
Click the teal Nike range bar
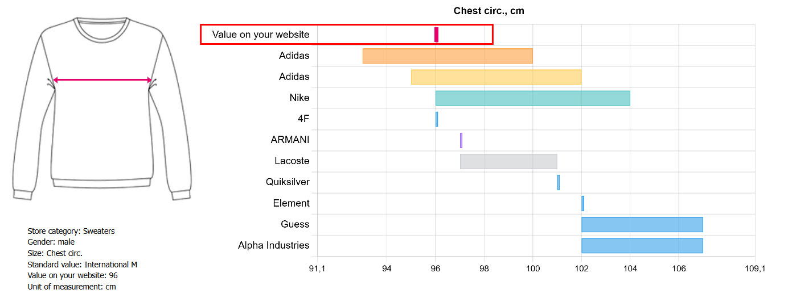(x=533, y=98)
